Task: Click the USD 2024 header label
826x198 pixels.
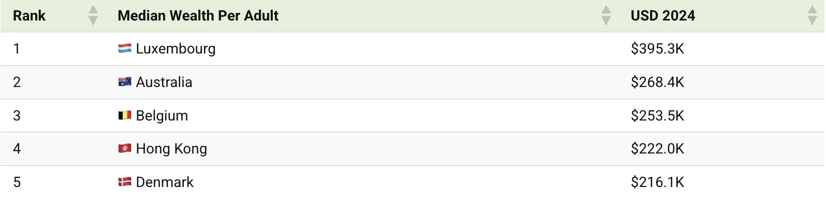Action: 663,15
